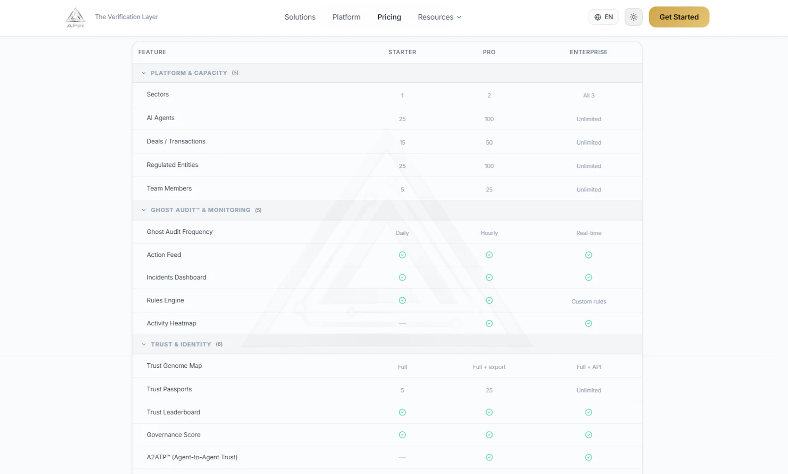The width and height of the screenshot is (788, 474).
Task: Click A2ATP Pro check icon
Action: [x=489, y=457]
